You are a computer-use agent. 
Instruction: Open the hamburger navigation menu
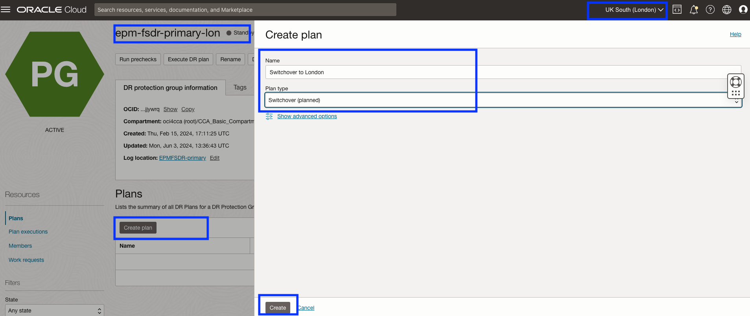point(6,9)
